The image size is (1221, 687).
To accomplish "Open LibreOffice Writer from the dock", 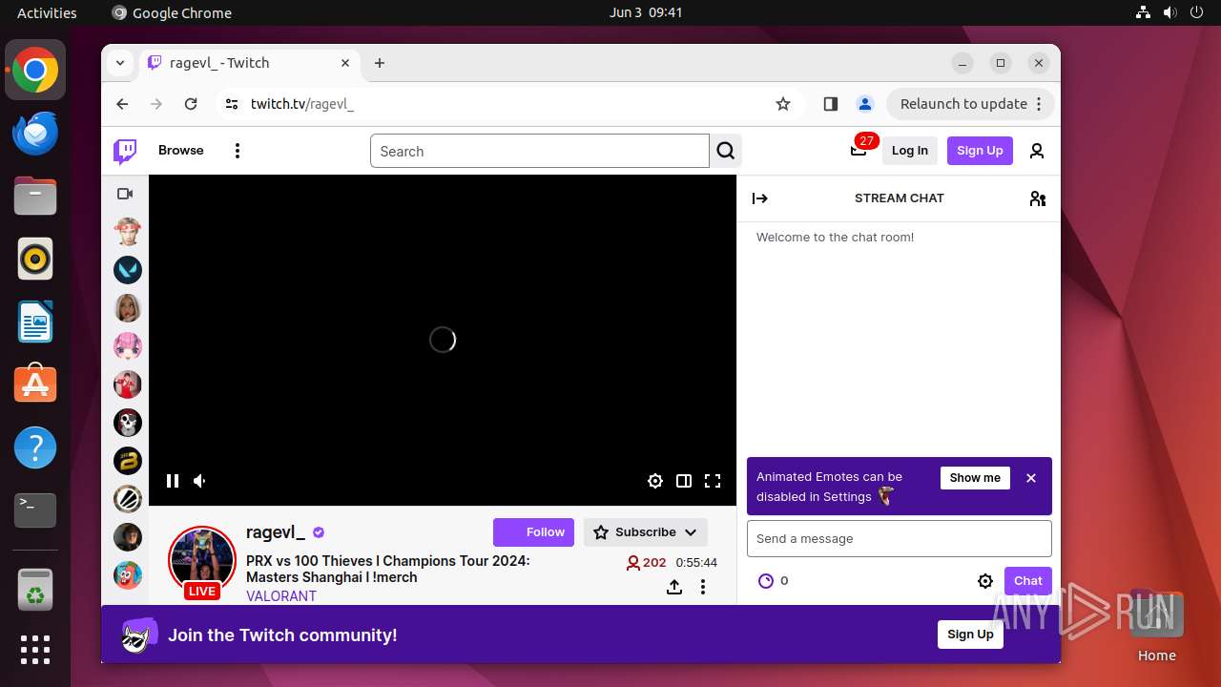I will [35, 323].
